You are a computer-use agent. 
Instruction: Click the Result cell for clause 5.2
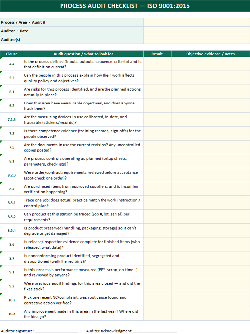click(157, 78)
